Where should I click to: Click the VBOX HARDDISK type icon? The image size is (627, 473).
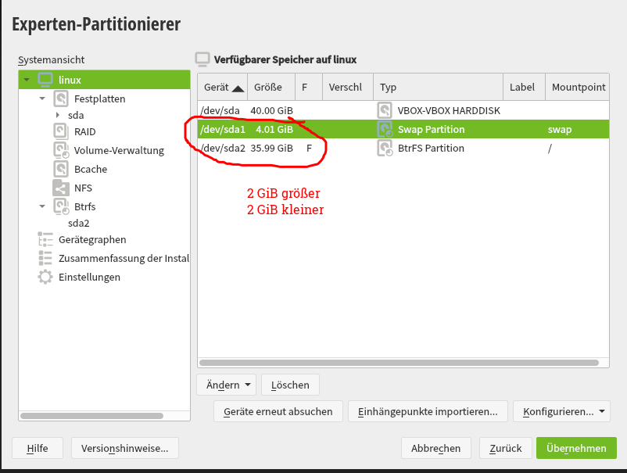point(385,110)
